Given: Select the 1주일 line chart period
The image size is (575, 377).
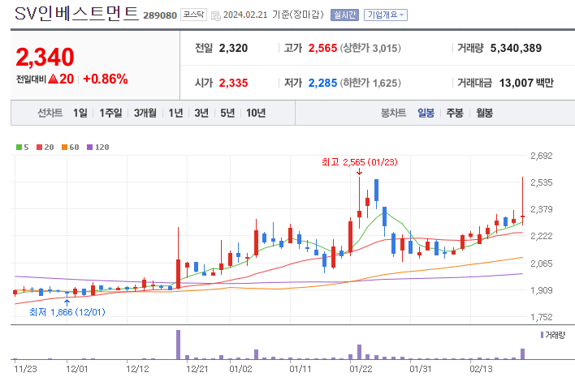Looking at the screenshot, I should (110, 113).
